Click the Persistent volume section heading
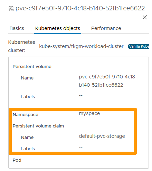152x171 pixels. [x=32, y=67]
